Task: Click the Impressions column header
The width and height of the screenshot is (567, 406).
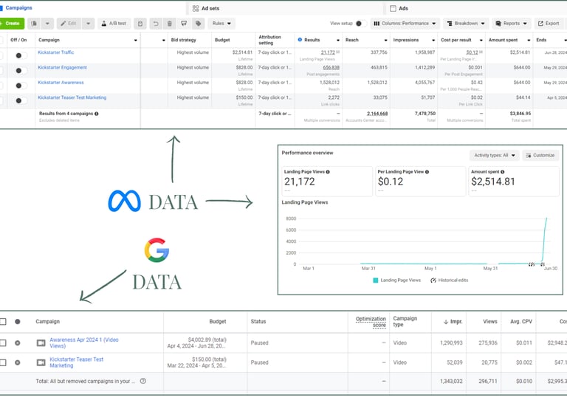Action: (x=406, y=40)
